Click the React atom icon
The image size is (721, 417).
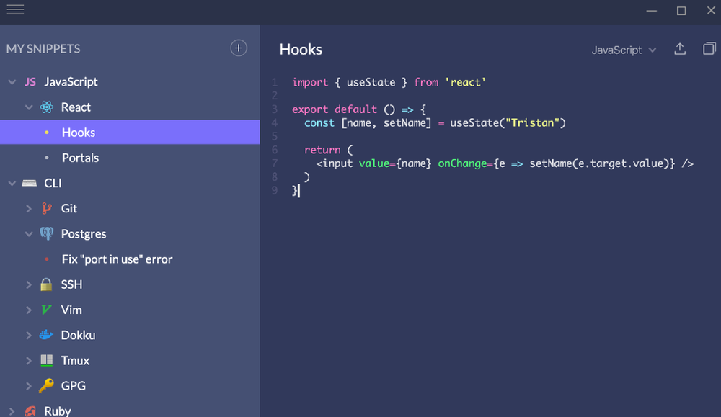pos(46,107)
